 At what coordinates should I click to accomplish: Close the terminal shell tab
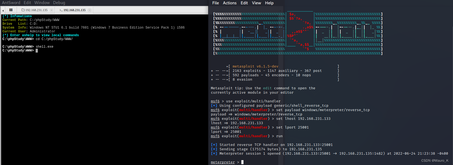point(90,10)
